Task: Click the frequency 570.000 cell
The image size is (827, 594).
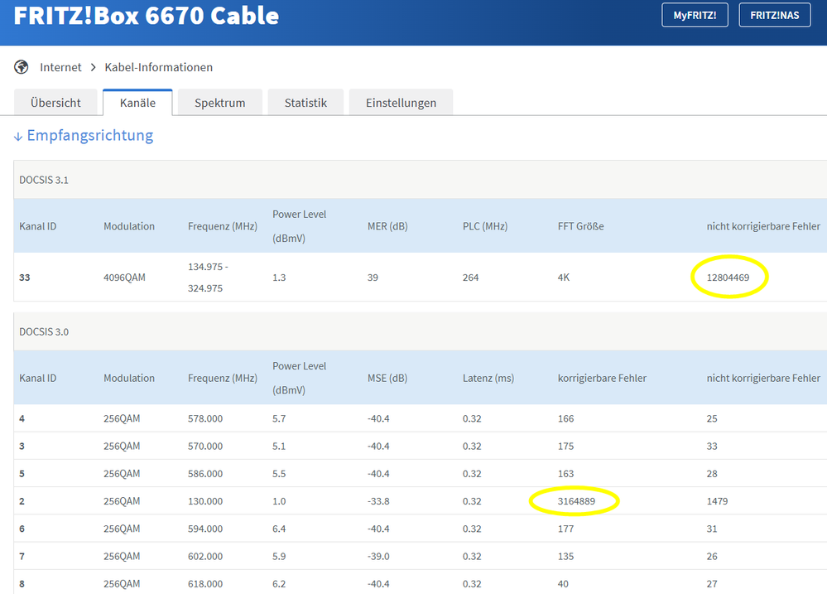Action: (x=205, y=447)
